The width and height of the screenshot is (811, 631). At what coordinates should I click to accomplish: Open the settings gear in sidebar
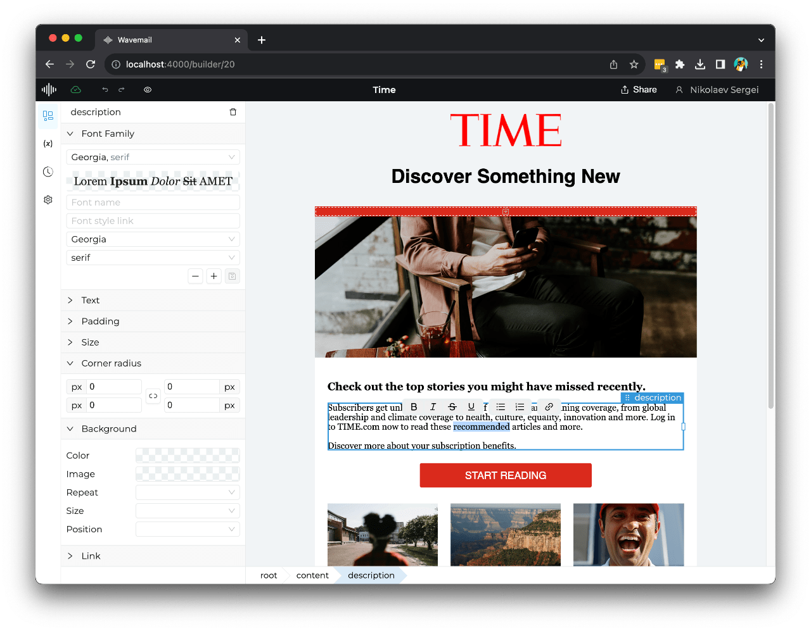[48, 199]
